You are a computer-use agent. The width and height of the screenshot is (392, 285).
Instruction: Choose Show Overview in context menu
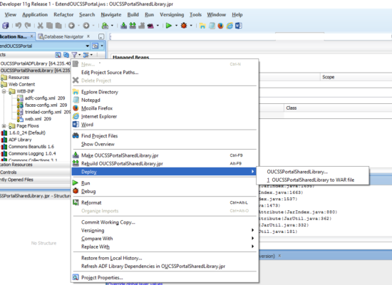98,144
